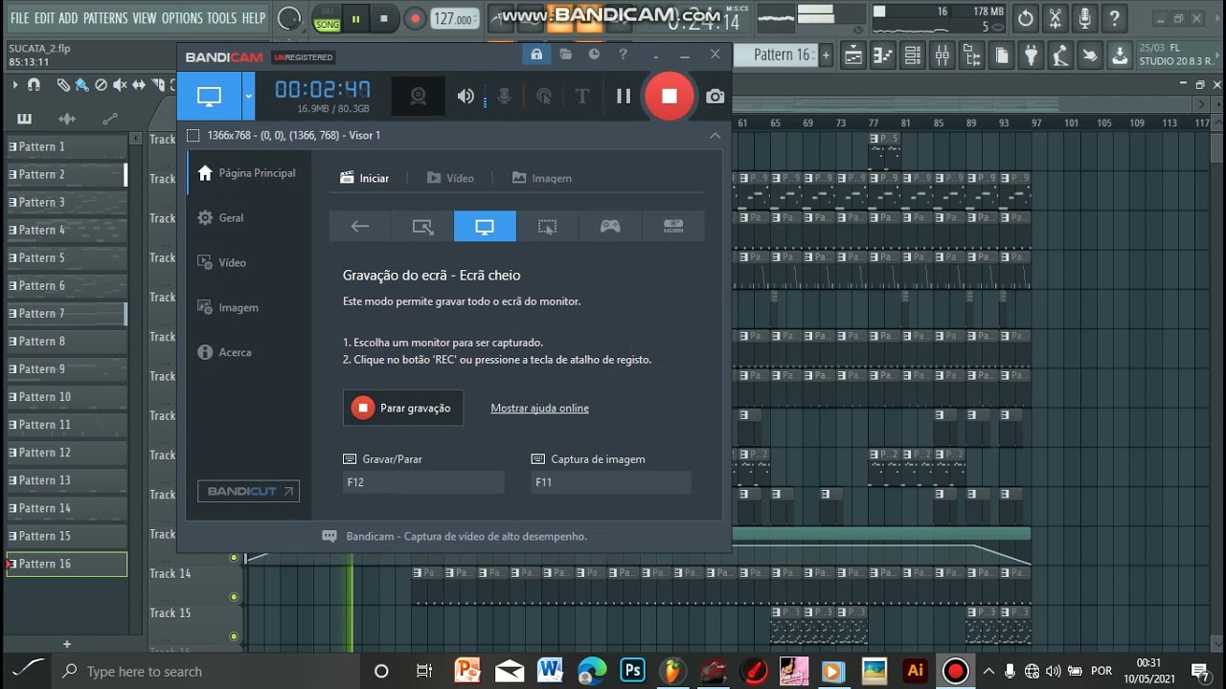The image size is (1226, 689).
Task: Open the FL Studio mixer icon
Action: 942,56
